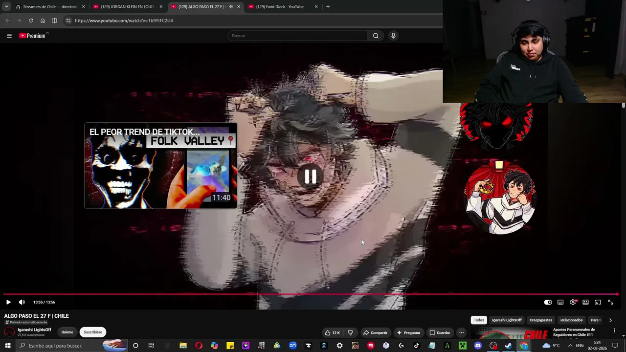Screen dimensions: 626x352
Task: Open Task View on the taskbar
Action: pos(151,346)
